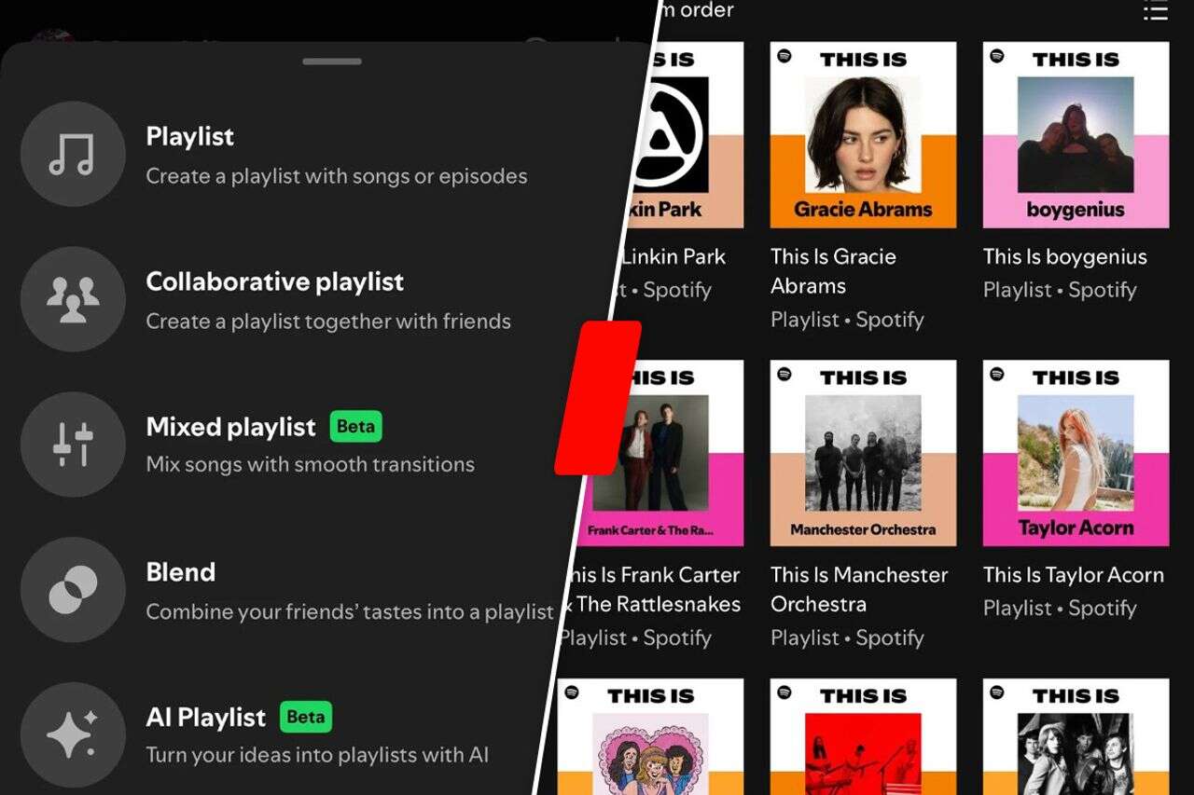Collapse the create menu using the drag handle
This screenshot has width=1194, height=795.
[332, 61]
